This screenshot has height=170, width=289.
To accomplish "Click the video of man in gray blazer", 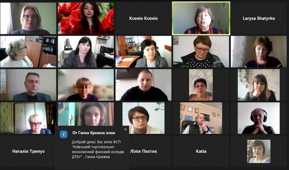I will click(x=28, y=85).
